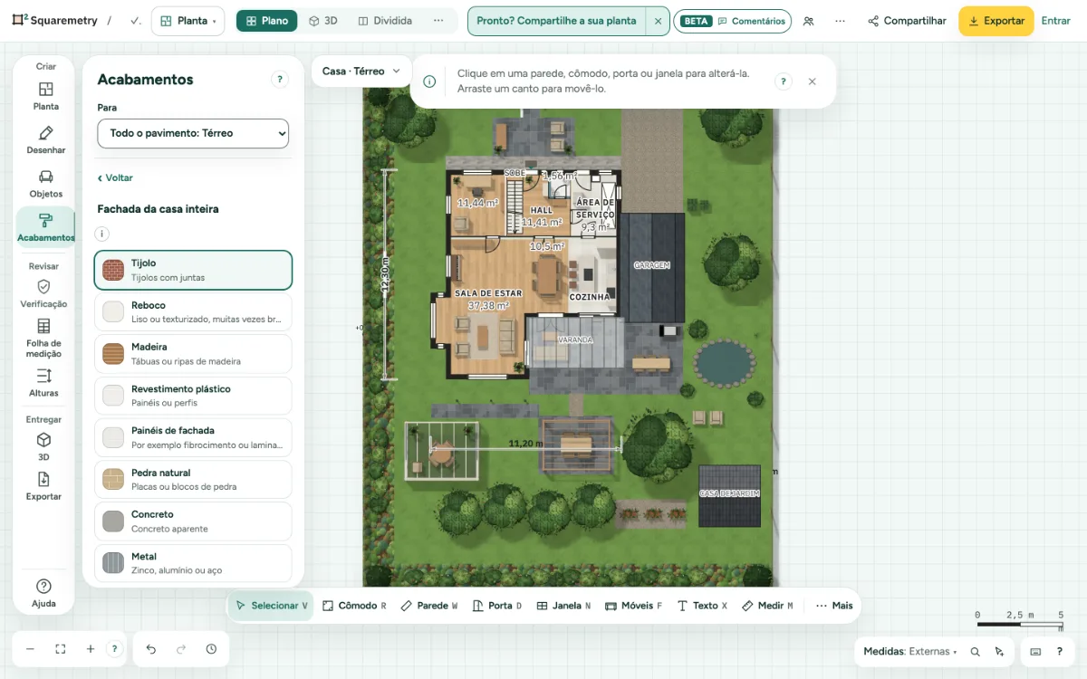Open more view options ellipsis
Image resolution: width=1087 pixels, height=679 pixels.
[x=438, y=21]
